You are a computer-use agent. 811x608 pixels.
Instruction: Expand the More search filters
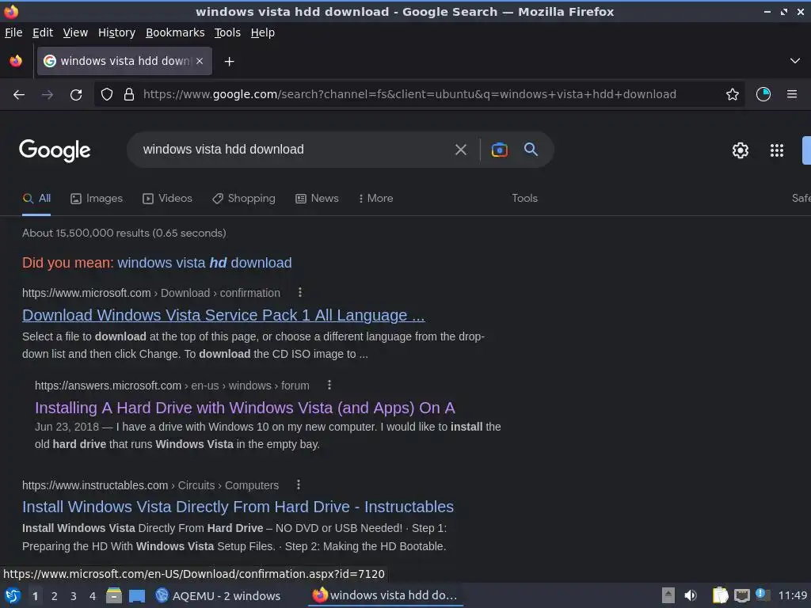pyautogui.click(x=375, y=199)
